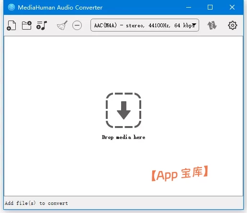Start conversion with the arrows icon
This screenshot has height=213, width=247.
(x=212, y=25)
